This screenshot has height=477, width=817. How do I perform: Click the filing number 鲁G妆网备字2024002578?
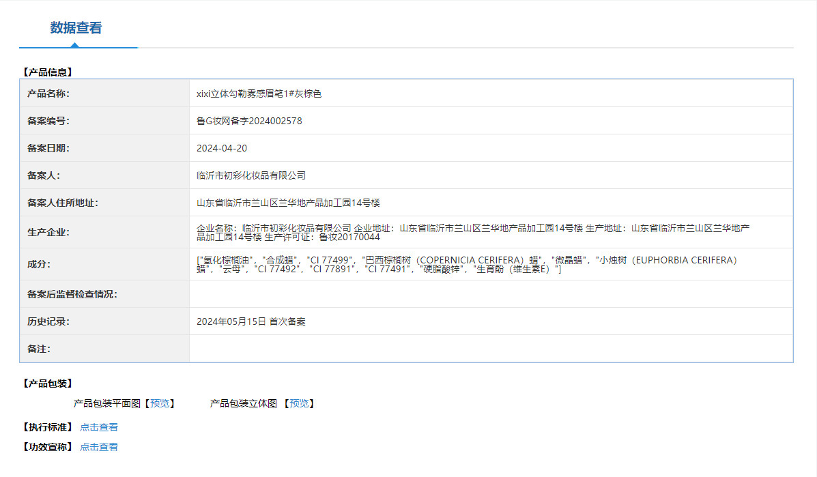point(249,121)
